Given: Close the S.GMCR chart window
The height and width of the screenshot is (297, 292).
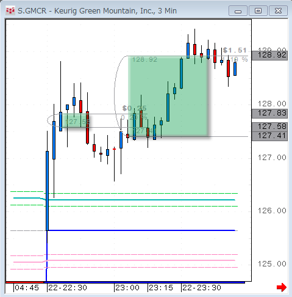Looking at the screenshot, I should 278,11.
